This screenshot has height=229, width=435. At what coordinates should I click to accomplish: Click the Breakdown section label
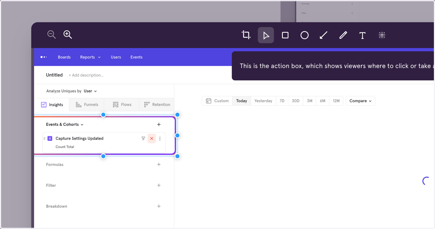[x=57, y=206]
